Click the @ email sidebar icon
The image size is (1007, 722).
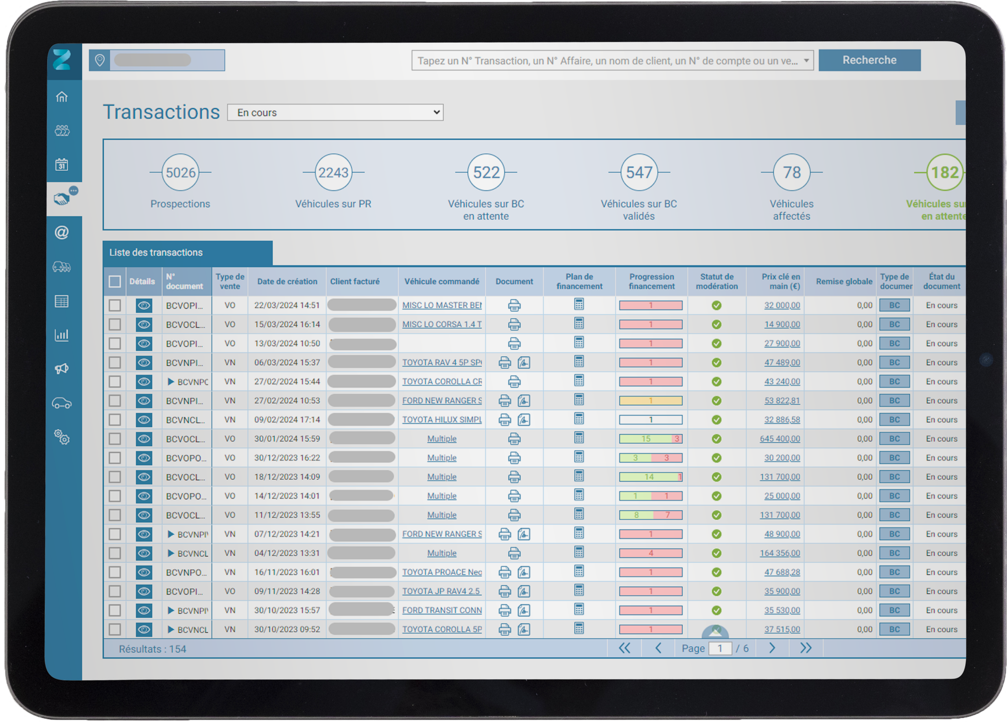[x=62, y=232]
